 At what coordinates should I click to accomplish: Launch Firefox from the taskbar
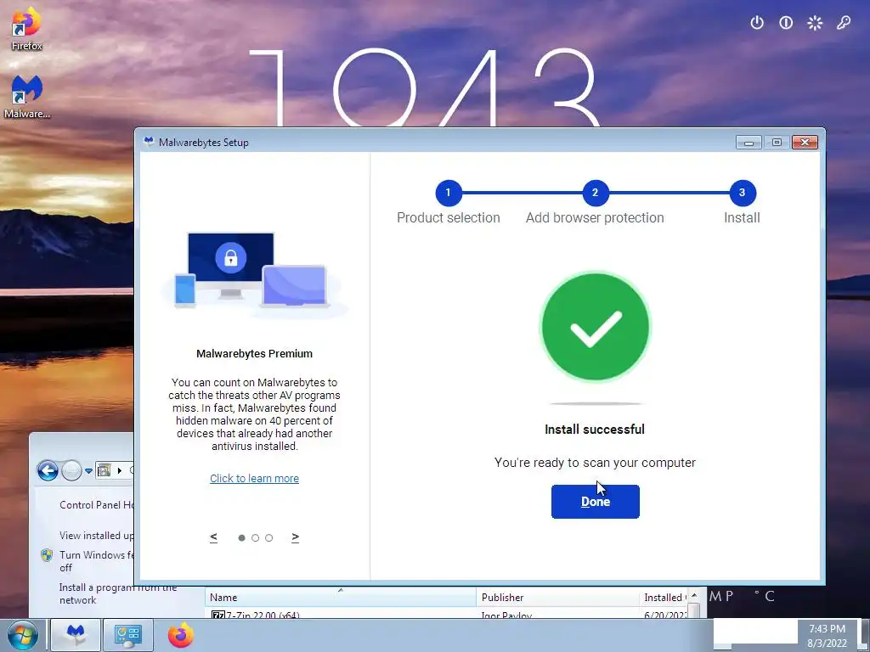tap(181, 635)
